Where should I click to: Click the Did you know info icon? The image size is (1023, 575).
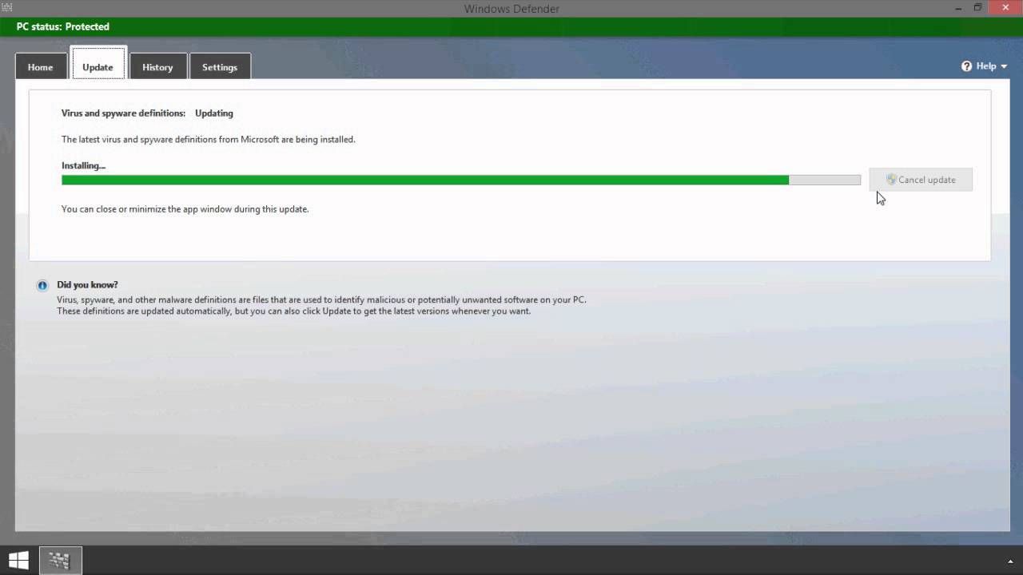(42, 285)
